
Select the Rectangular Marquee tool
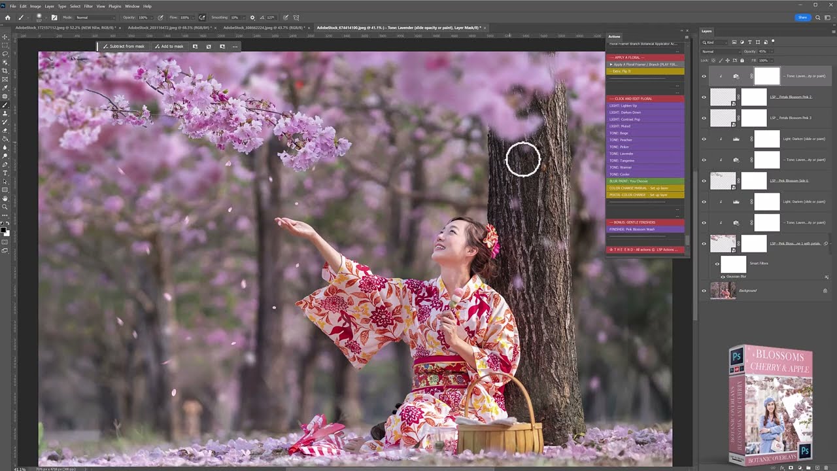click(x=5, y=45)
